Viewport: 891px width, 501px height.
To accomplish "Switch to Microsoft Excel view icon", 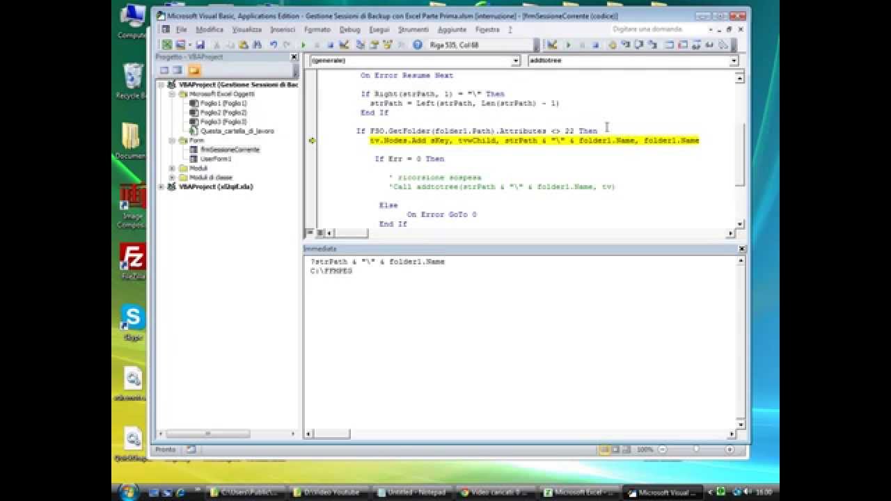I will 166,45.
